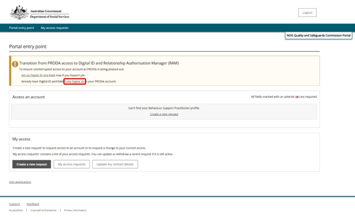Select the NDIS Quality and Safeguards Commission Portal tab
The image size is (355, 217).
pyautogui.click(x=318, y=36)
